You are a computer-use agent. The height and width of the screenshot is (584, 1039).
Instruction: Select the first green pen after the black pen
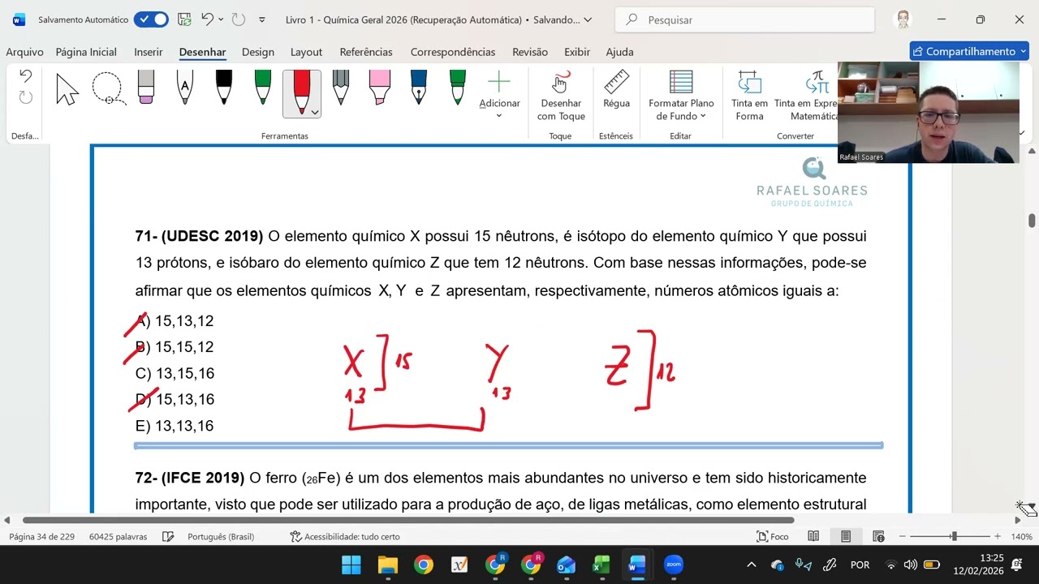click(x=263, y=88)
